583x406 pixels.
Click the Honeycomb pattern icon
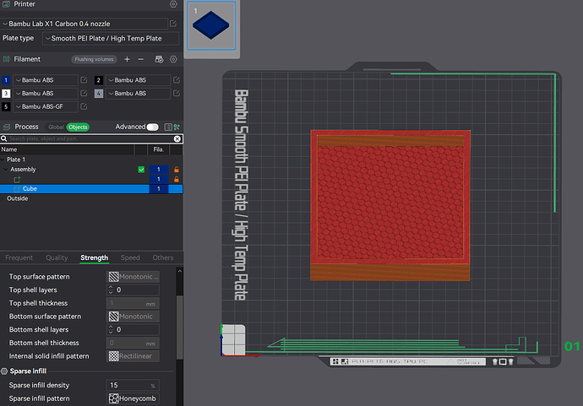tap(114, 398)
